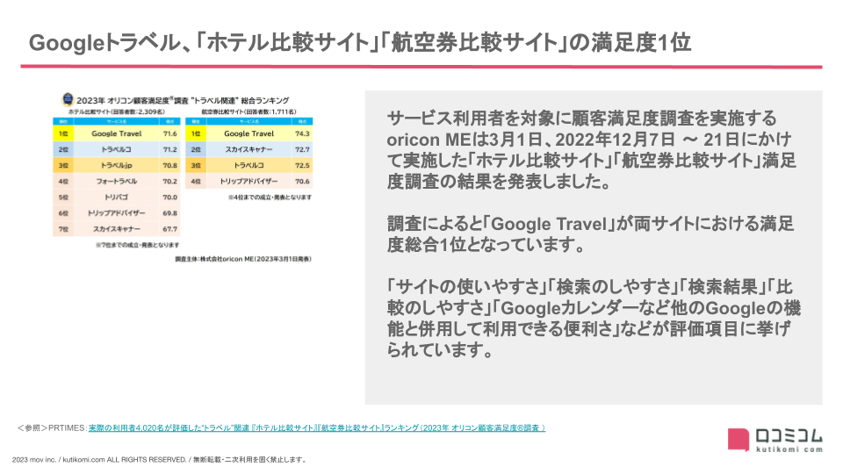Click 'トリバゴ' in the hotel ranking table
Viewport: 843px width, 474px height.
[116, 197]
